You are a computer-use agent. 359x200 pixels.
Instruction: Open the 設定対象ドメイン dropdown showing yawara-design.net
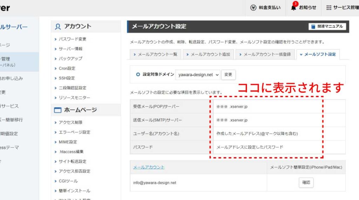pos(198,75)
